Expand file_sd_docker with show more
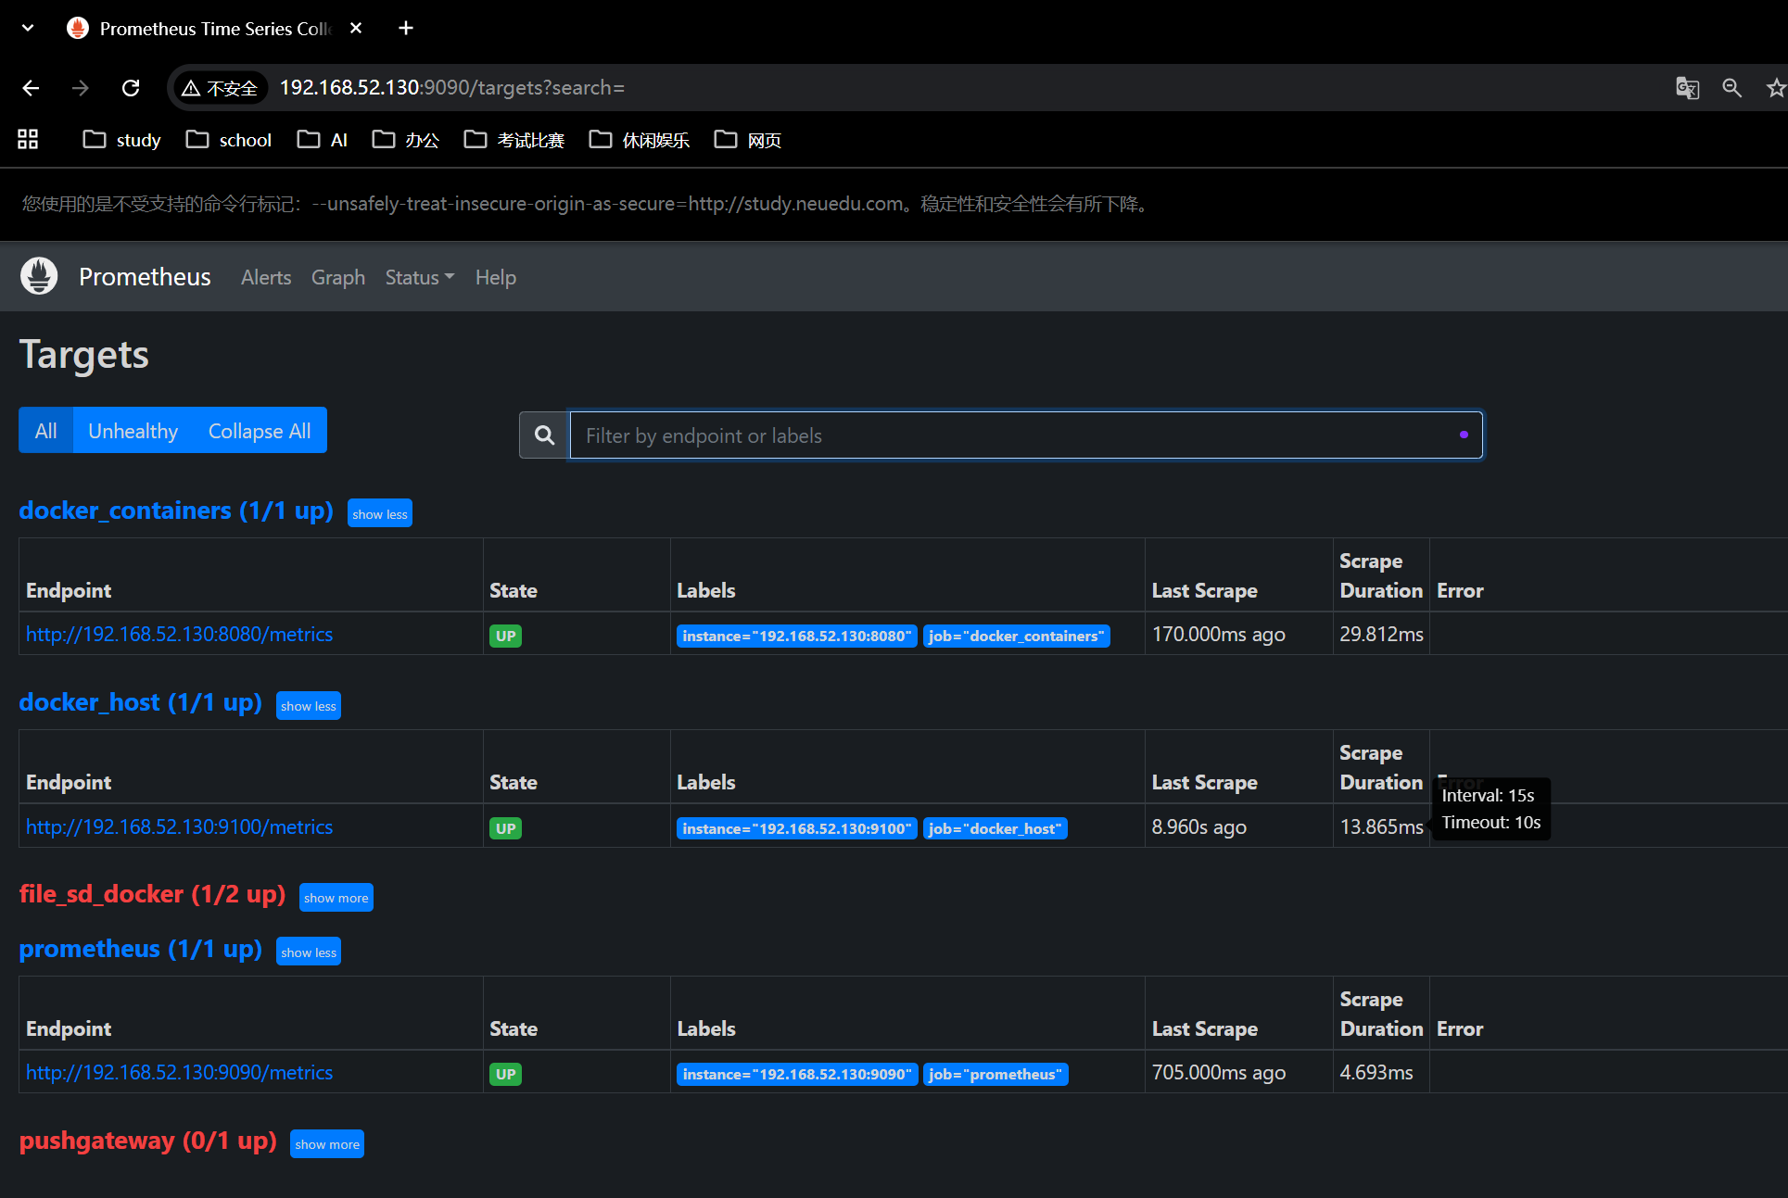Viewport: 1788px width, 1198px height. (x=336, y=898)
